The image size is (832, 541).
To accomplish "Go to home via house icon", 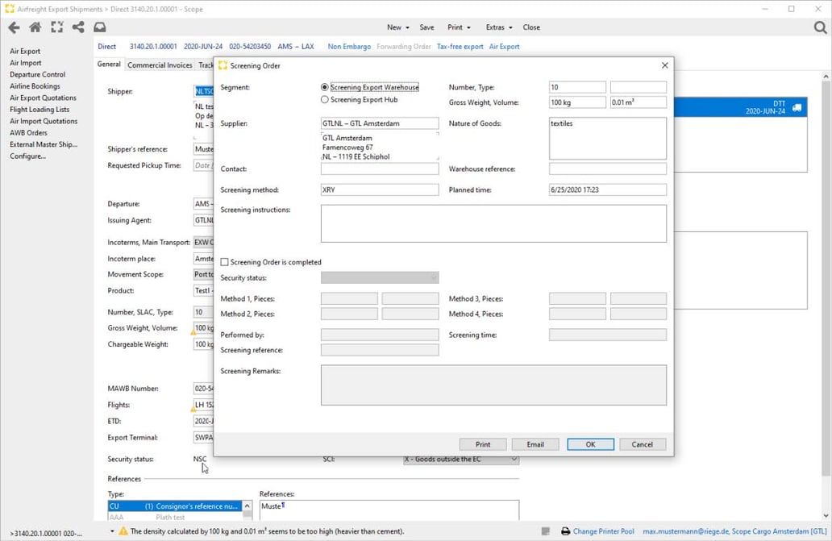I will (x=35, y=27).
